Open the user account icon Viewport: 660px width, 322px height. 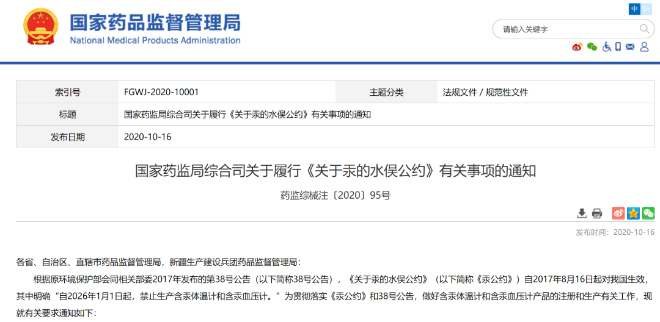pyautogui.click(x=644, y=46)
